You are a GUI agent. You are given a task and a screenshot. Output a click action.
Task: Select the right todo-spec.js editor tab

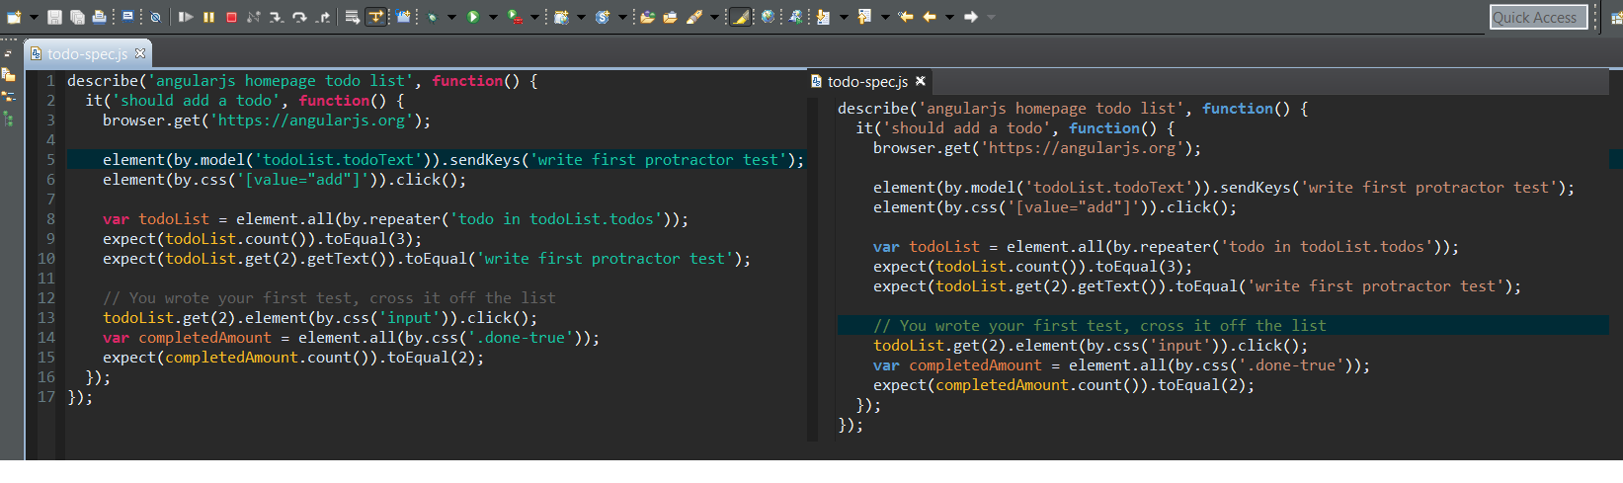pyautogui.click(x=866, y=82)
